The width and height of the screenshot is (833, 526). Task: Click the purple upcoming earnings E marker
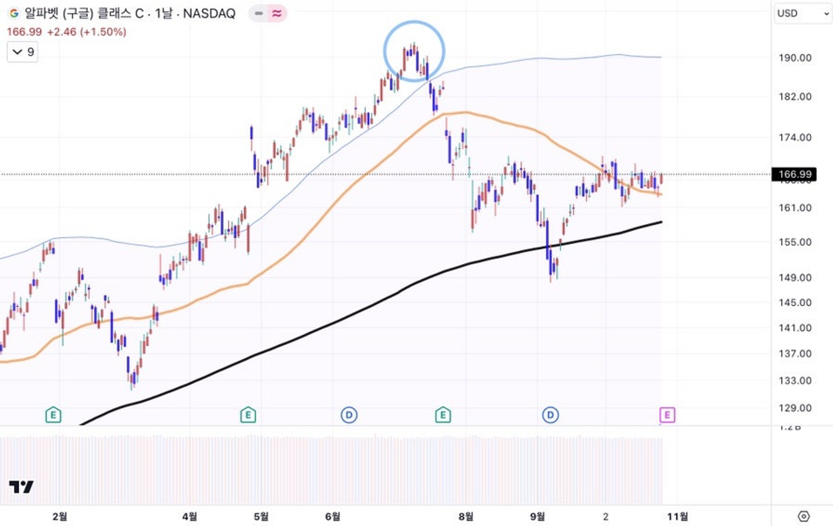click(x=667, y=414)
